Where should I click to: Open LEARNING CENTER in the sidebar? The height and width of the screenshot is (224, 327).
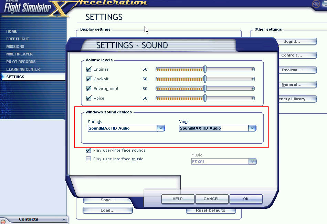coord(23,69)
